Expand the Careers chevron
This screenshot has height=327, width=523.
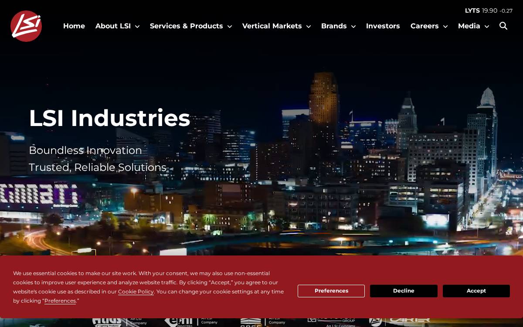coord(445,27)
